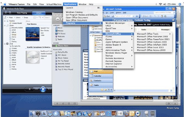Viewport: 184px width, 117px height.
Task: Expand the Accessories submenu
Action: tap(118, 67)
